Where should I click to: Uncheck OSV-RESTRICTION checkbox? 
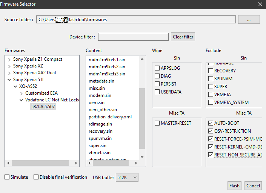(x=211, y=131)
